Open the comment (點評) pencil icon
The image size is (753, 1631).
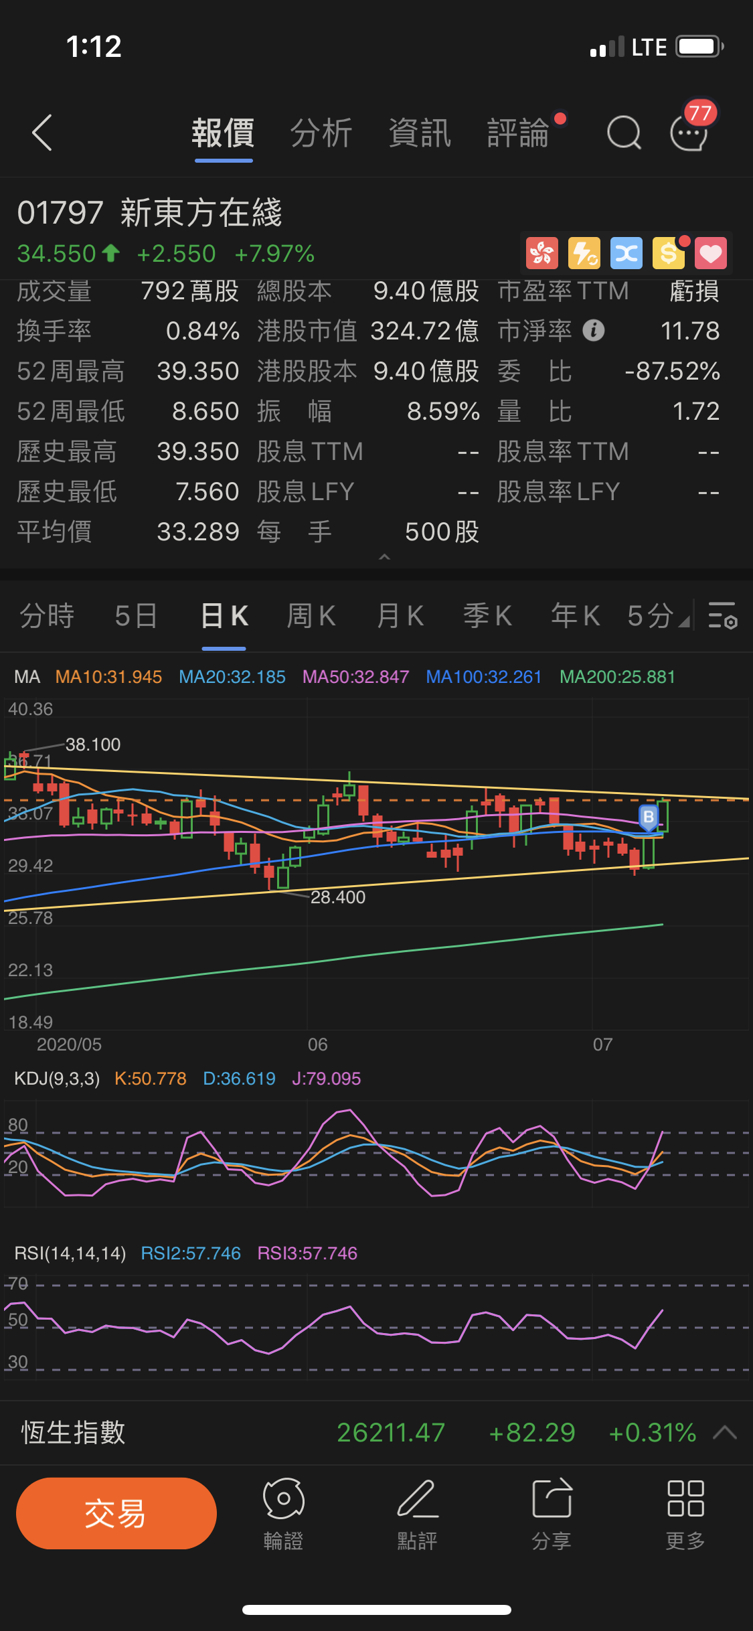(x=418, y=1514)
